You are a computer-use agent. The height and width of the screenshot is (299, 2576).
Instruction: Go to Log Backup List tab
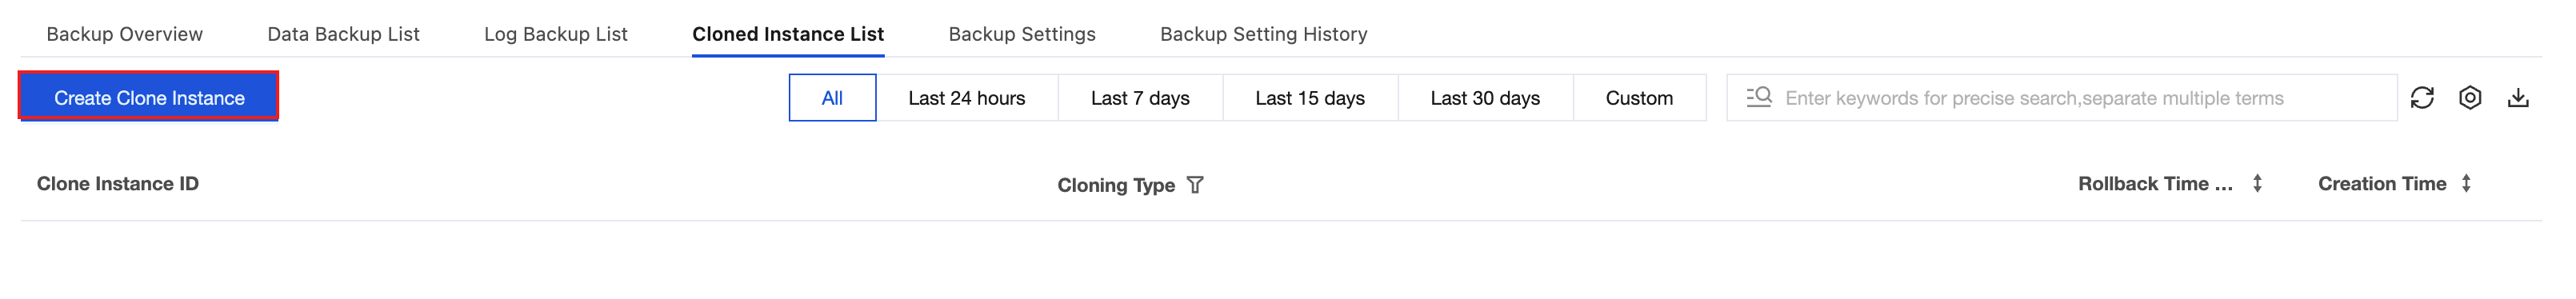556,34
